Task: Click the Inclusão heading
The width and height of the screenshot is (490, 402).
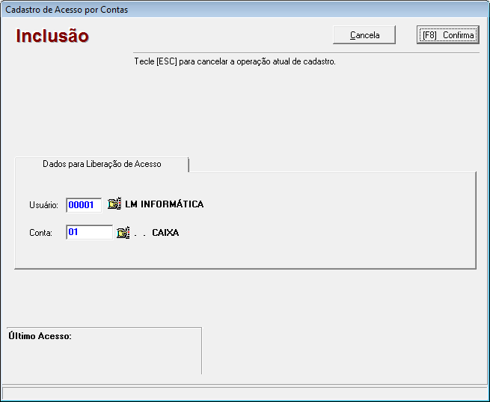Action: pyautogui.click(x=52, y=36)
